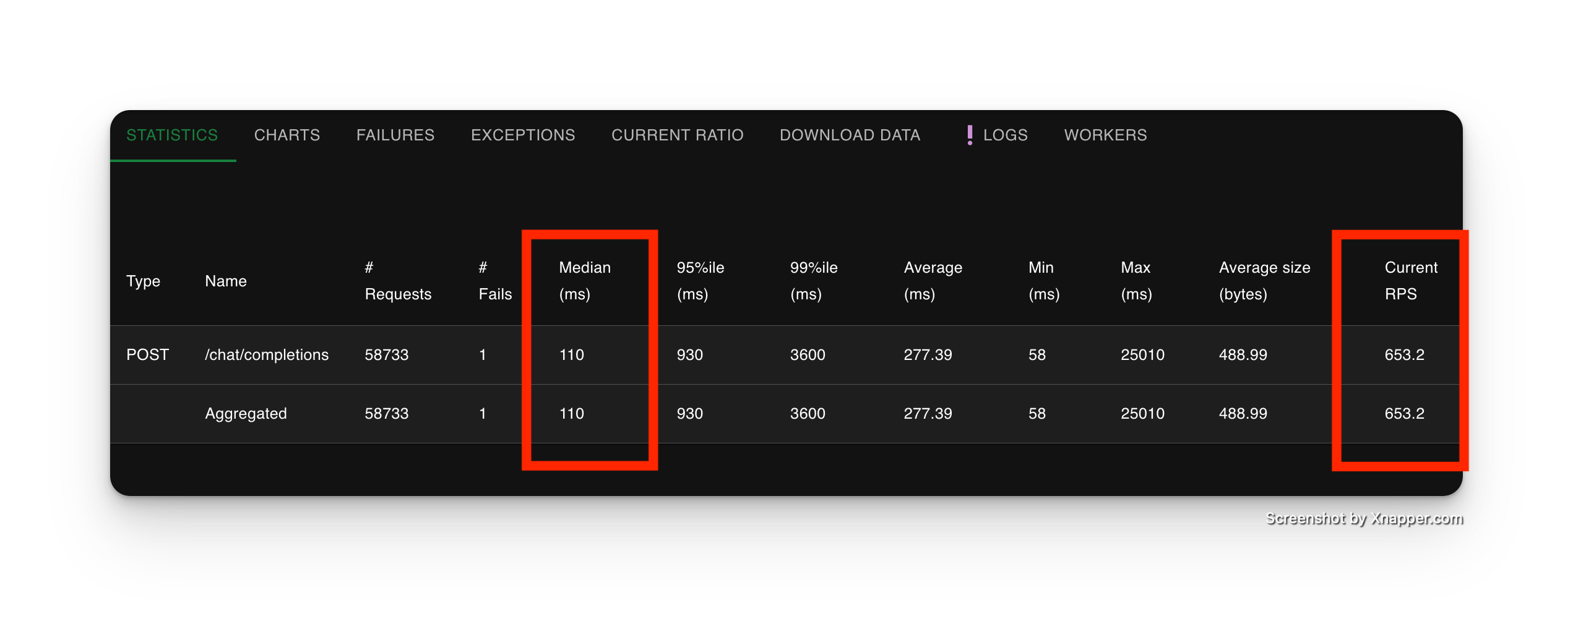Open the FAILURES tab

click(x=395, y=135)
